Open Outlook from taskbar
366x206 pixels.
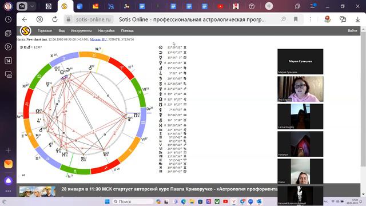[259, 201]
